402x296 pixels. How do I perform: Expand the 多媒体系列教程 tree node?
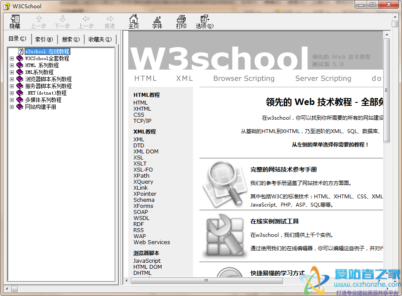point(12,100)
